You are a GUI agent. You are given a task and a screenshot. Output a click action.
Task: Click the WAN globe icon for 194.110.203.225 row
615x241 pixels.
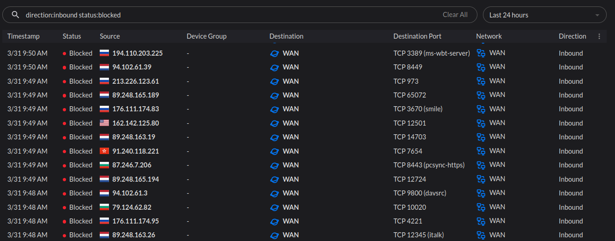tap(274, 53)
